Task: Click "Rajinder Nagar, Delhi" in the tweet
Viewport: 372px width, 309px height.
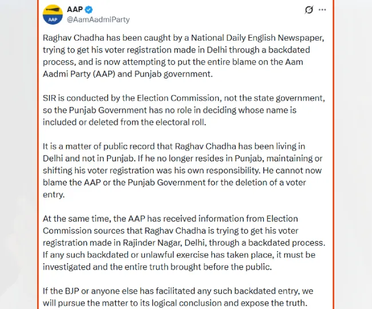Action: pyautogui.click(x=164, y=243)
